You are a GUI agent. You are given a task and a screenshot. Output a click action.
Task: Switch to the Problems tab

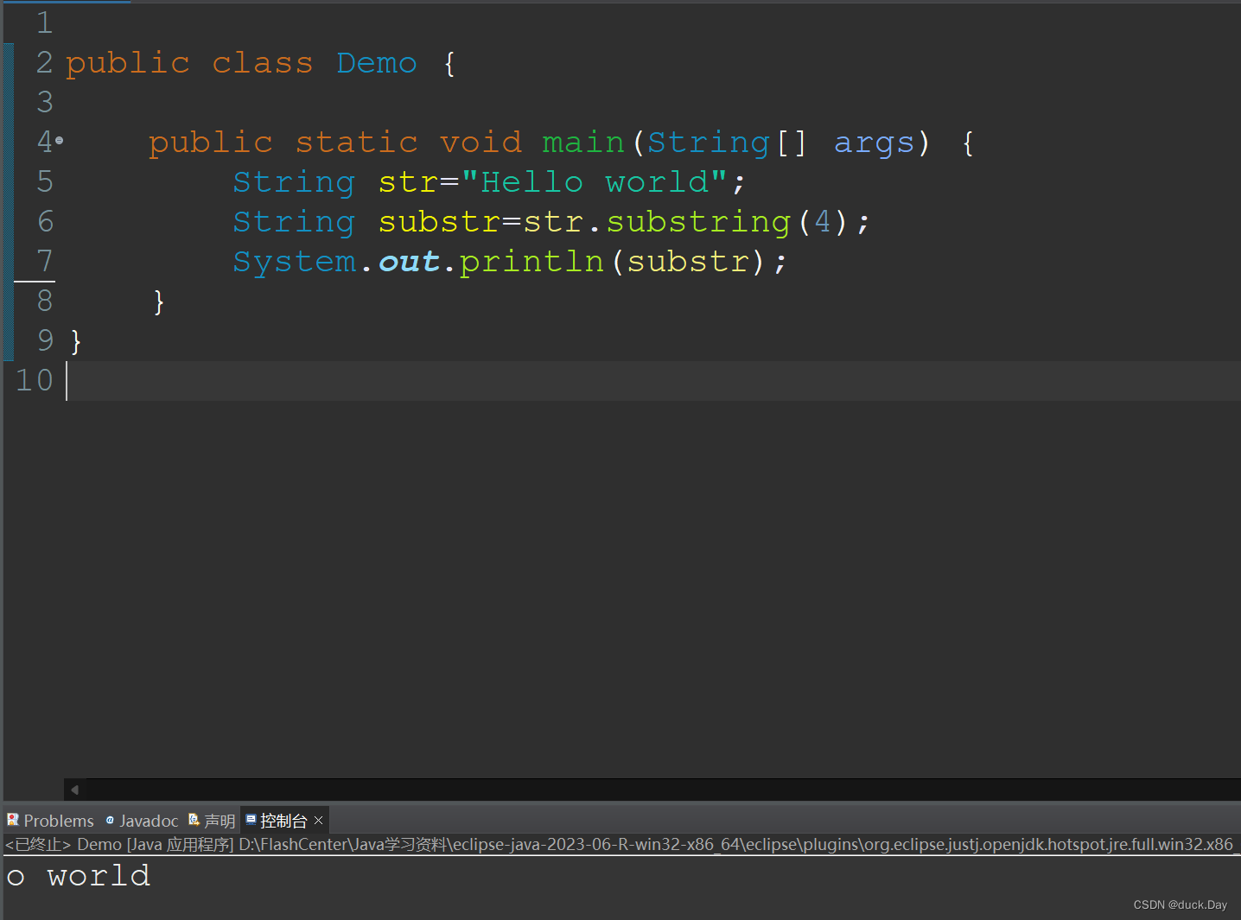(x=59, y=820)
